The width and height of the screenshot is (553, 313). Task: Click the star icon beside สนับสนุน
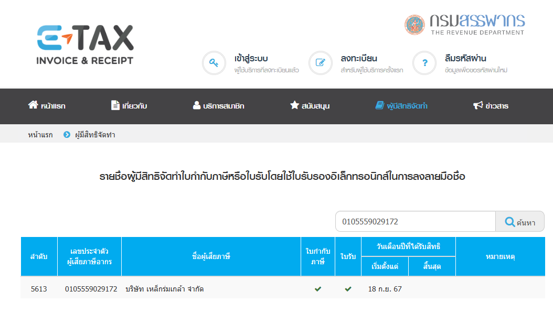[x=294, y=105]
